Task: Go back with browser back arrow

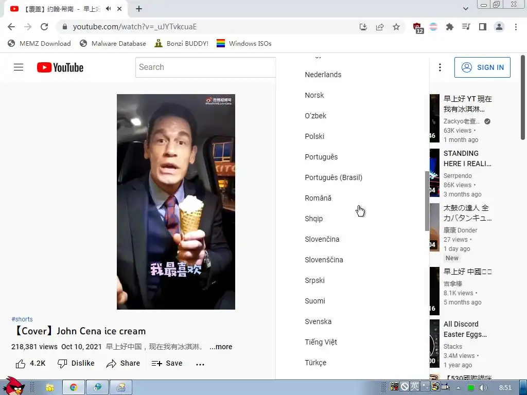Action: pos(11,27)
